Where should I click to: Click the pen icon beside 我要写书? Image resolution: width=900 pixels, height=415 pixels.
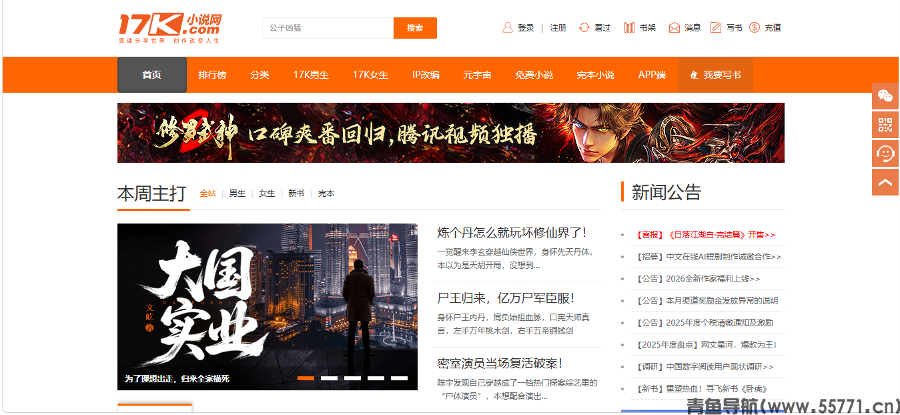click(x=694, y=75)
